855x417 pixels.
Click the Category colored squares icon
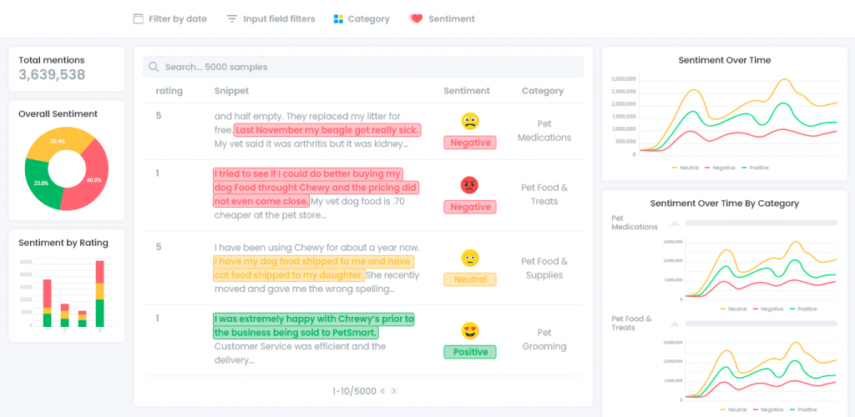click(338, 19)
